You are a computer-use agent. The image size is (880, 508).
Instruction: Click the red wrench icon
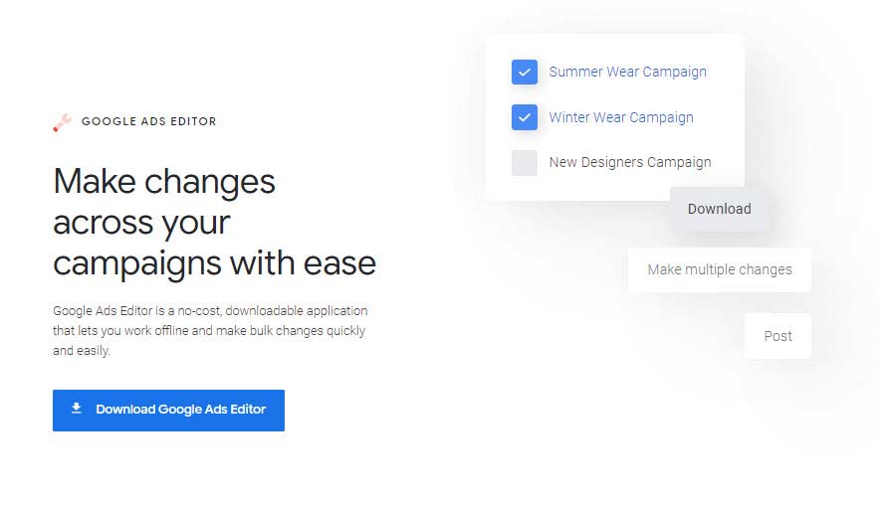tap(63, 122)
